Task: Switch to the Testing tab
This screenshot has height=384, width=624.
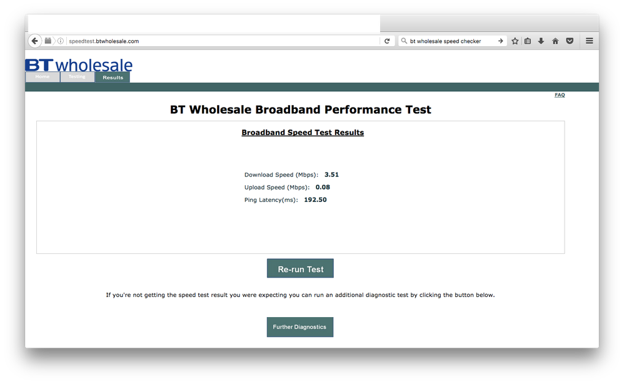Action: [77, 77]
